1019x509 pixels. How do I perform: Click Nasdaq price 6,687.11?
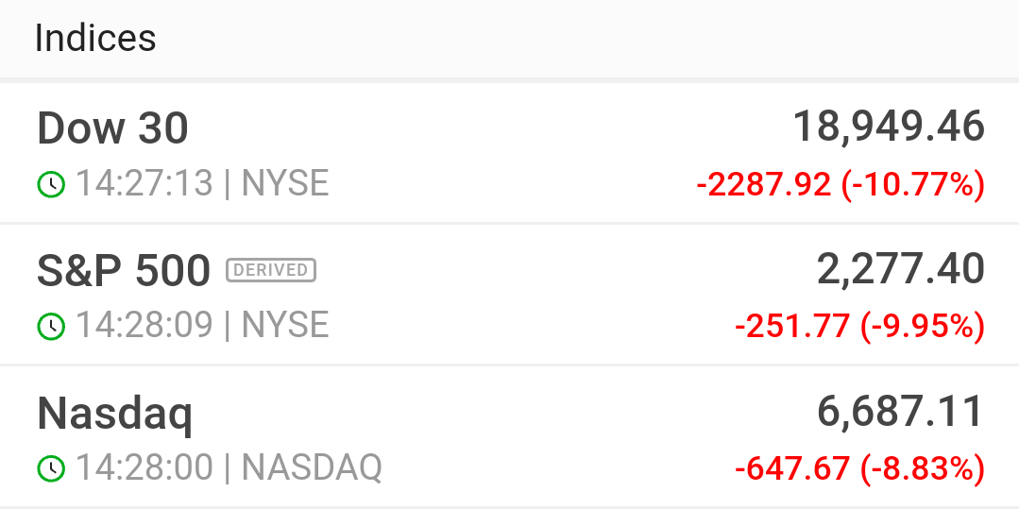pyautogui.click(x=900, y=412)
